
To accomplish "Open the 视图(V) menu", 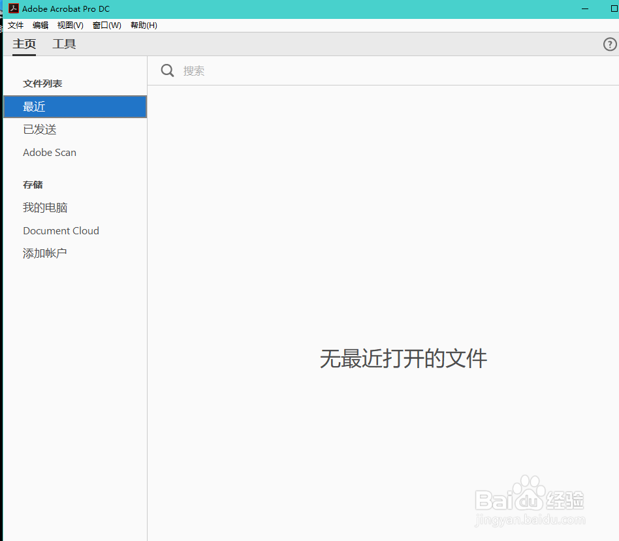I will [x=71, y=25].
